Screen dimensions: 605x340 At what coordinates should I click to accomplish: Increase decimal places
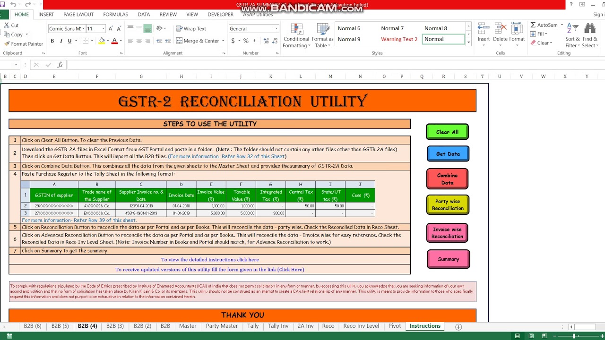pos(267,41)
